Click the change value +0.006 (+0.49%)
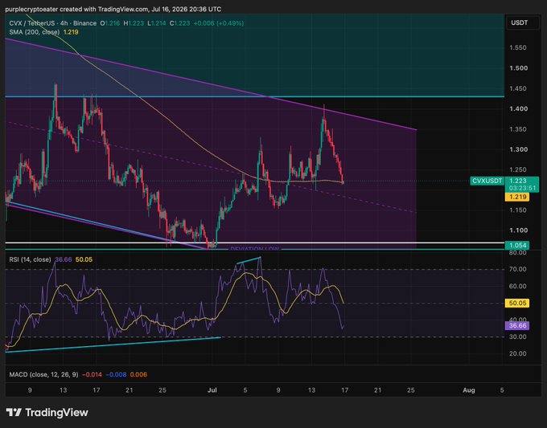 tap(219, 23)
